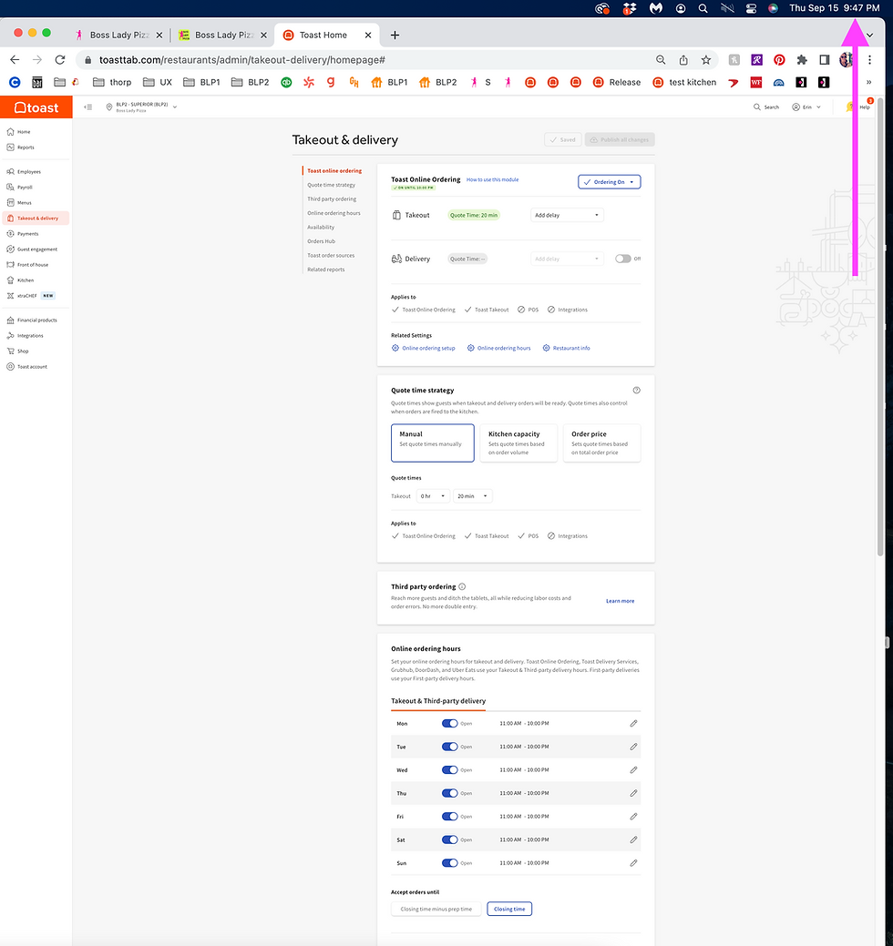
Task: Choose Closing time minus prep time
Action: pyautogui.click(x=436, y=910)
